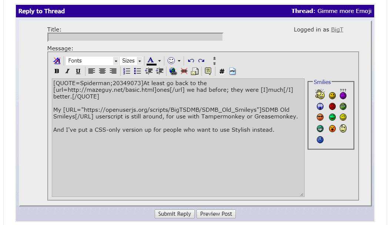This screenshot has height=225, width=389.
Task: Decrease the text indent
Action: pos(148,71)
